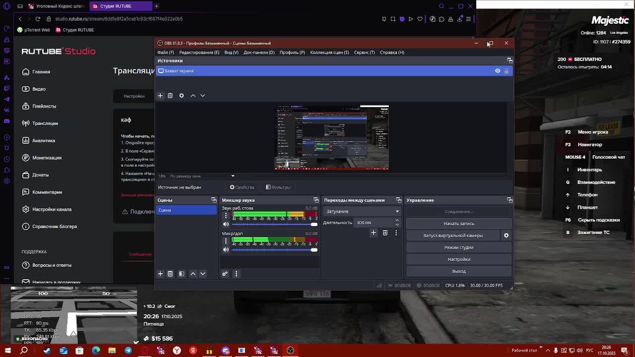Click the Свойства button under preview

coord(242,187)
